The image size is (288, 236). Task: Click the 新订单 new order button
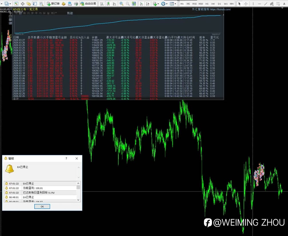(53, 4)
